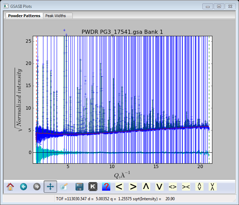The width and height of the screenshot is (239, 205).
Task: Expand X axis with <> icon
Action: (173, 187)
